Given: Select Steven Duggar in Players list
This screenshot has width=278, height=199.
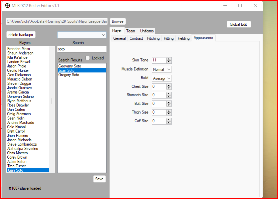Looking at the screenshot, I should click(x=28, y=83).
